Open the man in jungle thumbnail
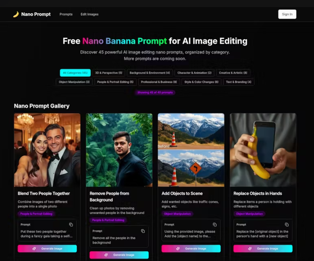Image resolution: width=314 pixels, height=261 pixels. coord(119,150)
